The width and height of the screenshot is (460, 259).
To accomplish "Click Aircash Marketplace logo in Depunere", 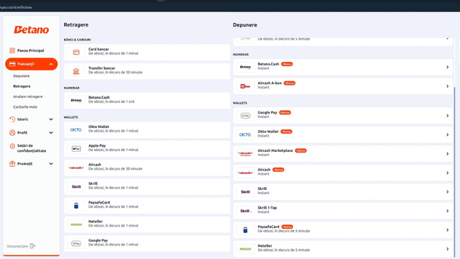I will 245,153.
